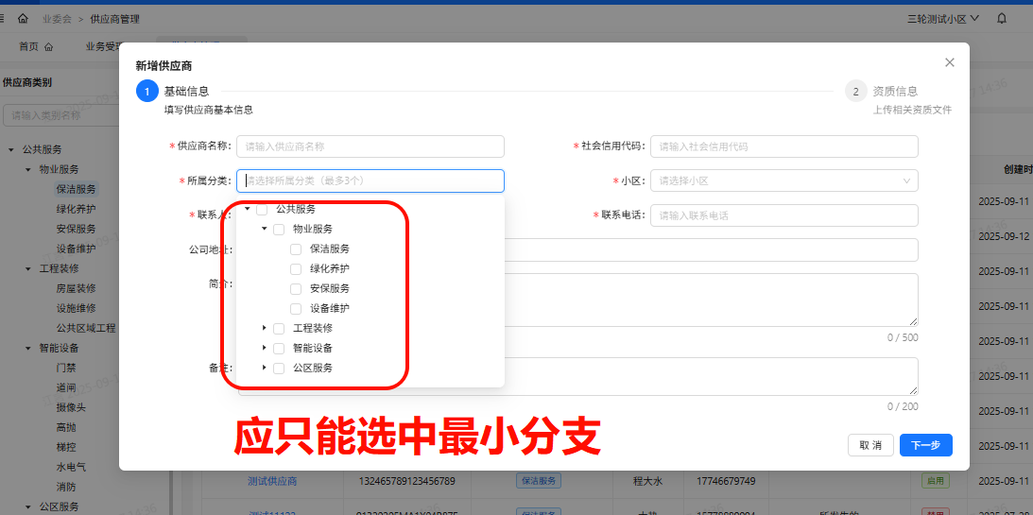1033x515 pixels.
Task: Click contact name 程大水 in table
Action: [647, 481]
